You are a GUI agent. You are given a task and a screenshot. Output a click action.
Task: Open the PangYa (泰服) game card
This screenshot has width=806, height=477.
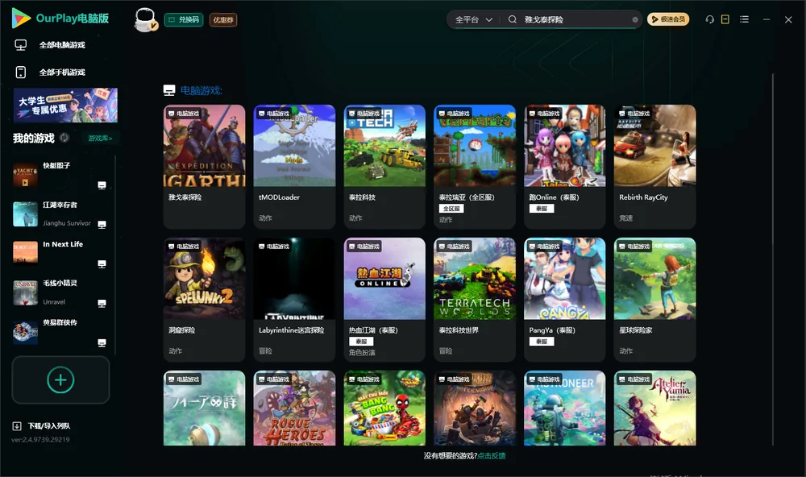tap(564, 300)
